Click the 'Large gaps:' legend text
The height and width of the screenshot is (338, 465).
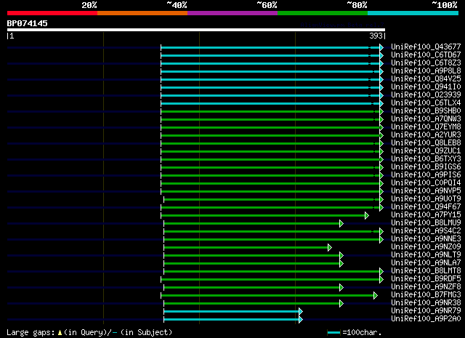coord(31,333)
